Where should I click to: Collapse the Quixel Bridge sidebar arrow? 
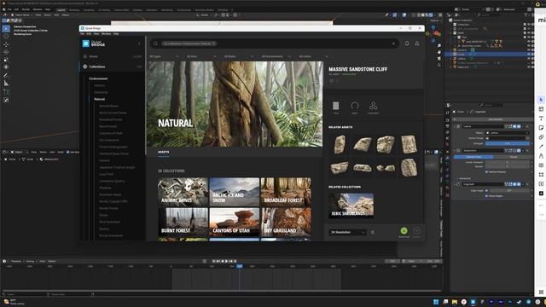pyautogui.click(x=139, y=43)
